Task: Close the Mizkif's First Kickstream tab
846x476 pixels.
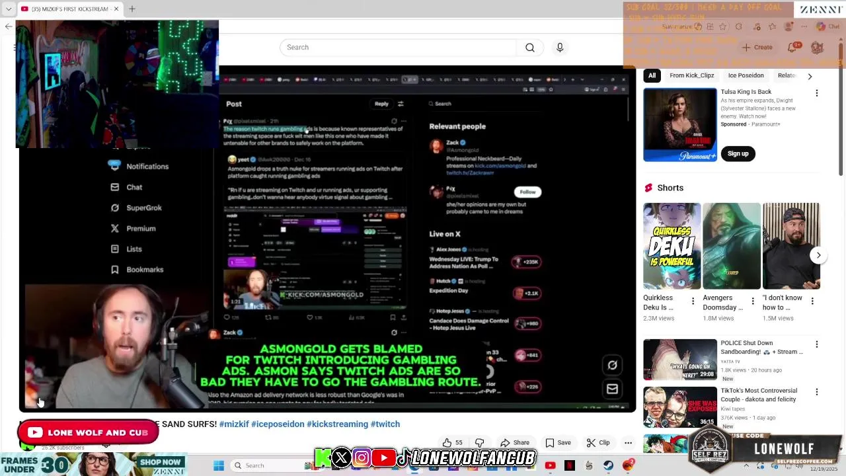Action: 116,9
